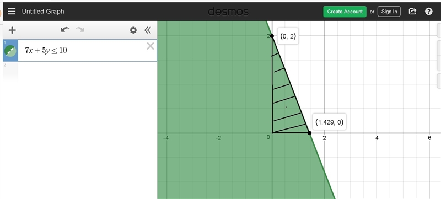Screen dimensions: 441x199
Task: Add a new expression item
Action: pos(12,30)
